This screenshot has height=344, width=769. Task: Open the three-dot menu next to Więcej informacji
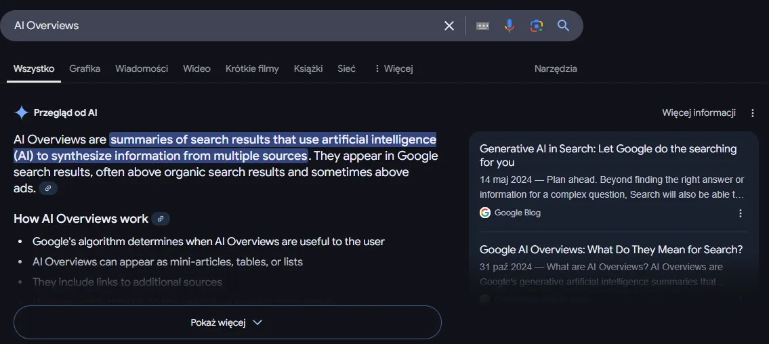(x=753, y=113)
